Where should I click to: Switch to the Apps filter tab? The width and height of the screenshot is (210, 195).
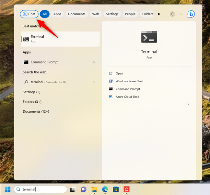pyautogui.click(x=57, y=14)
